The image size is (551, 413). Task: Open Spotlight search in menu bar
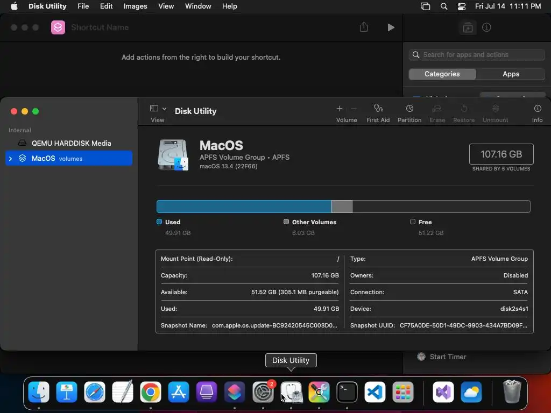coord(444,6)
